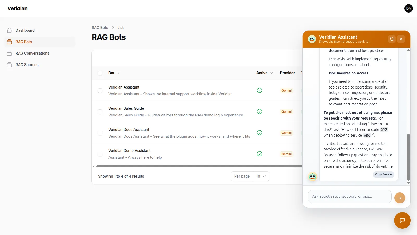Image resolution: width=417 pixels, height=235 pixels.
Task: Click the RAG Sources sidebar icon
Action: (x=9, y=65)
